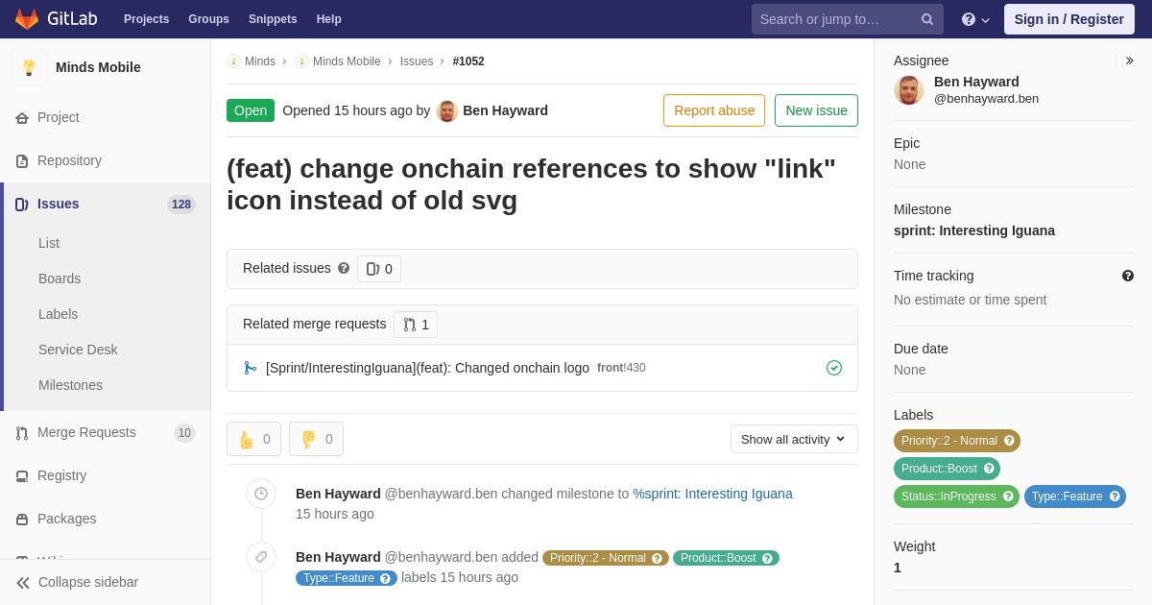Click the thumbs up reaction icon
Viewport: 1152px width, 605px height.
pos(246,439)
